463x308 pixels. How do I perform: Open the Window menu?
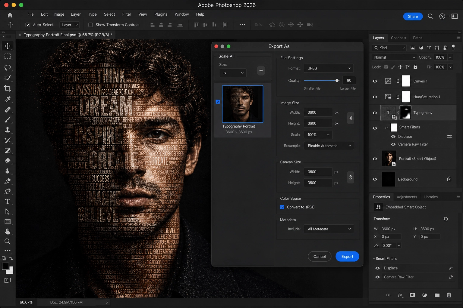182,14
